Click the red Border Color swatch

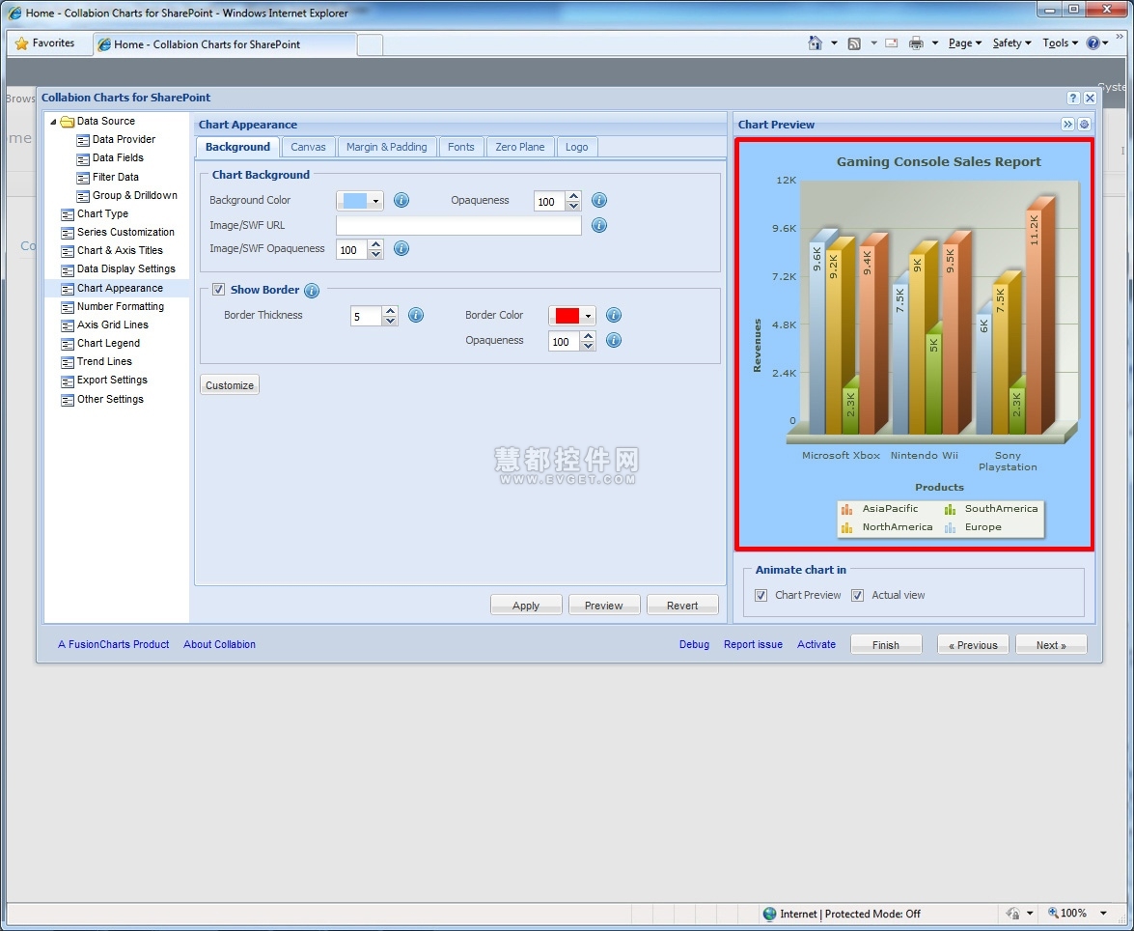[567, 316]
